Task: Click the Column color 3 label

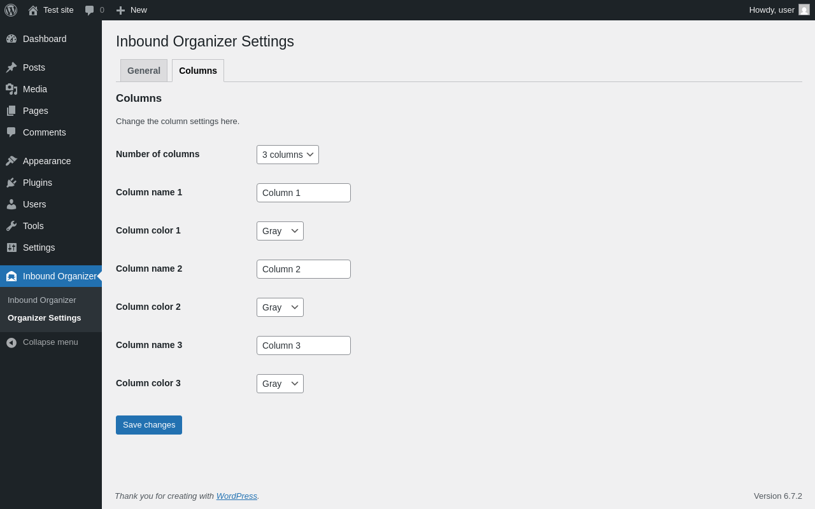Action: pos(148,383)
